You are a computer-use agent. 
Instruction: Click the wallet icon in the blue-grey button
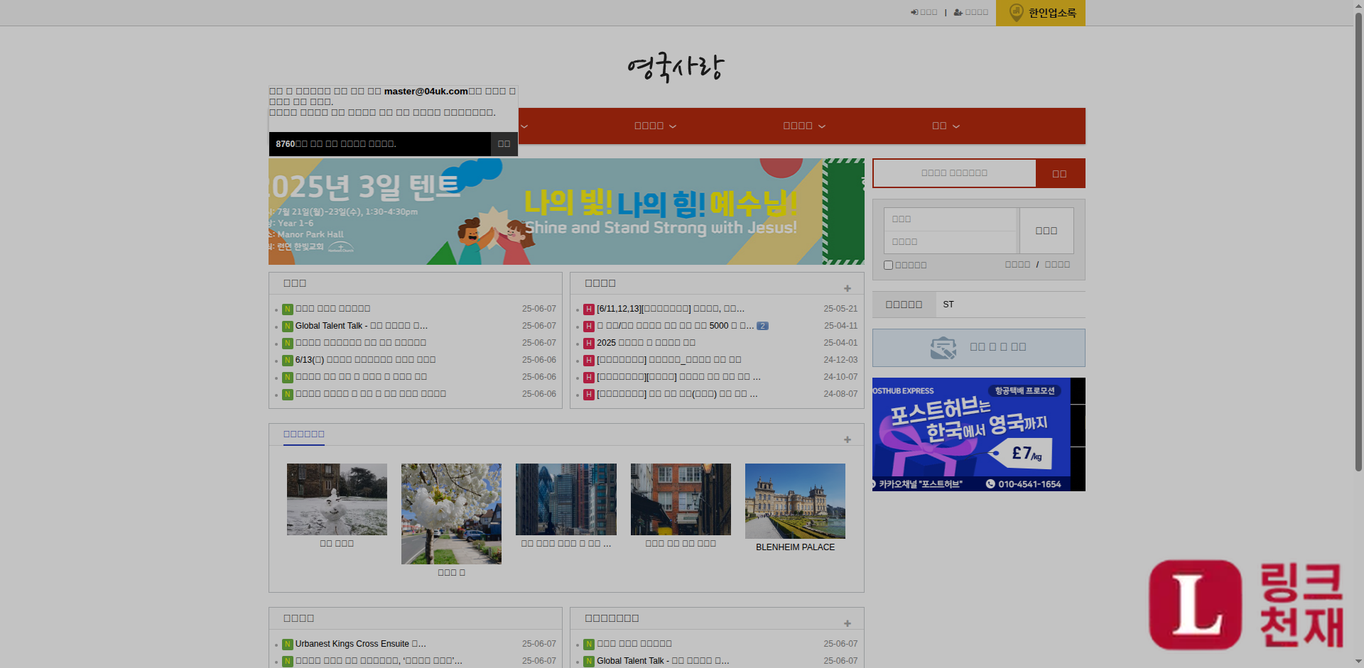pos(943,347)
